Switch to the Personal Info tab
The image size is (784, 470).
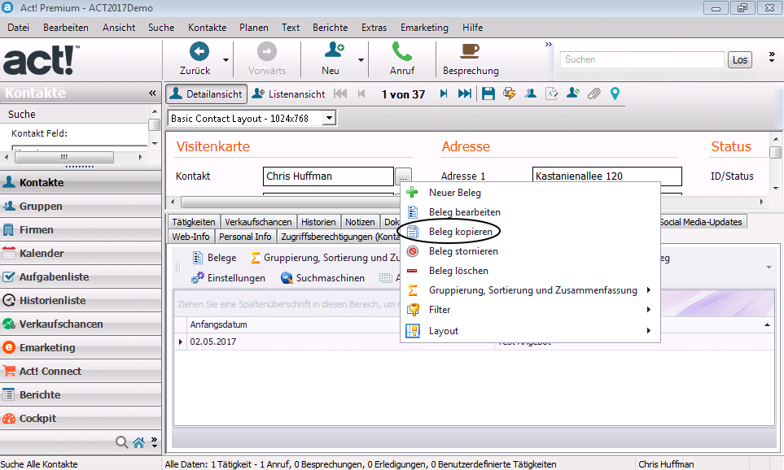click(245, 237)
